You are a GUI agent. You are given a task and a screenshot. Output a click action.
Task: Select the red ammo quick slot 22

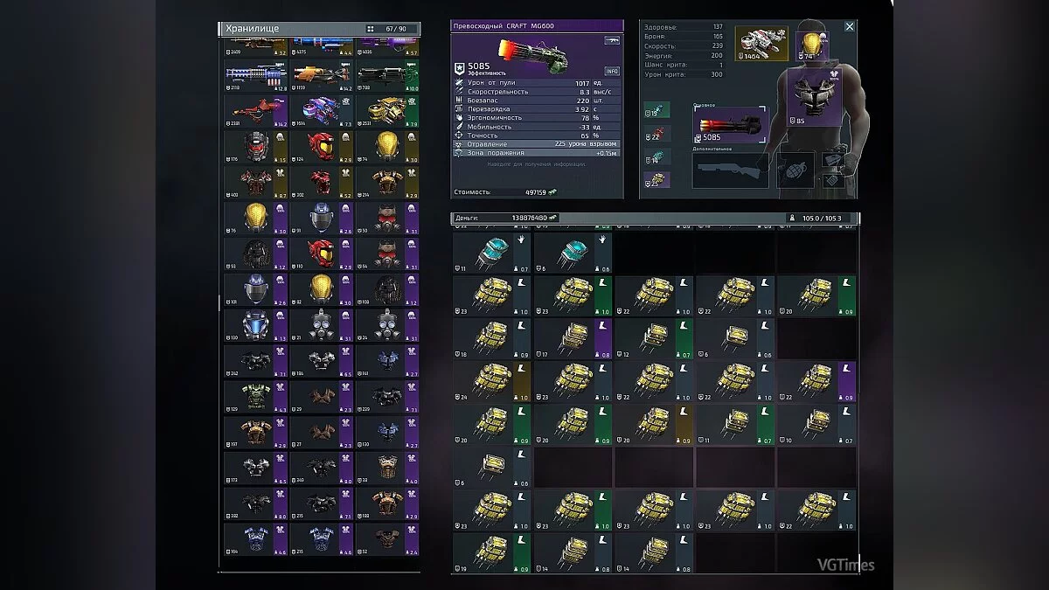tap(656, 133)
